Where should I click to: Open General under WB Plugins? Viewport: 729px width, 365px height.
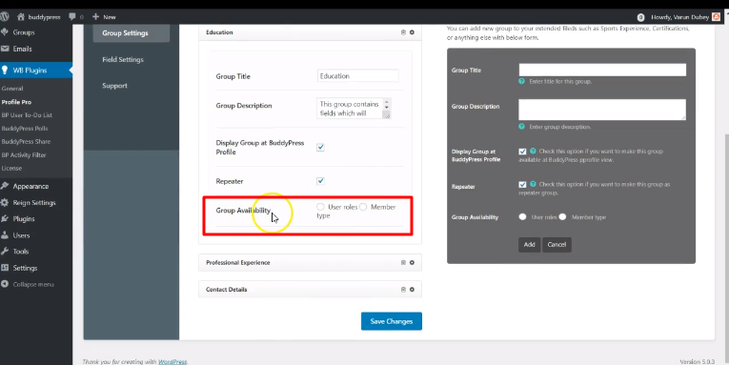[x=12, y=89]
